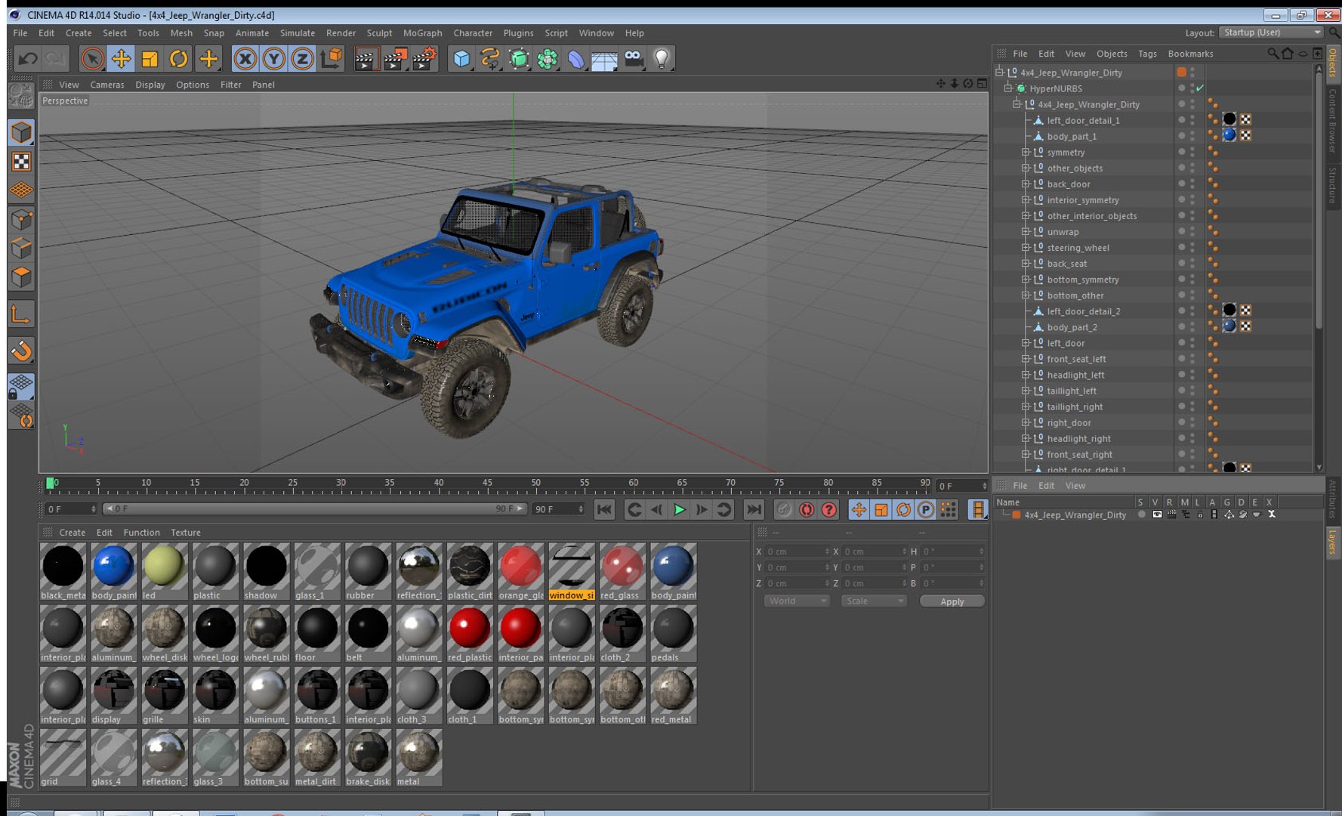Open the MoGraph menu
The image size is (1342, 816).
[x=422, y=32]
